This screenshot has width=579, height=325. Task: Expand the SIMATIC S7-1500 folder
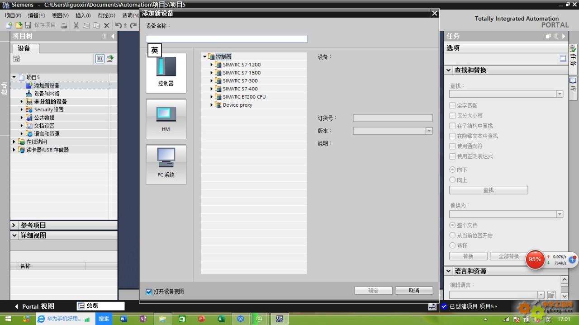click(x=212, y=73)
